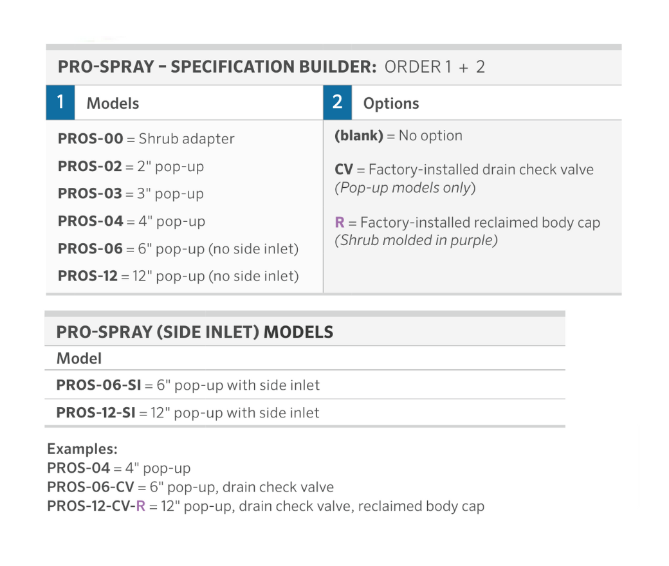The height and width of the screenshot is (566, 669).
Task: Click the PROS-12-CV-R example line
Action: [x=265, y=506]
